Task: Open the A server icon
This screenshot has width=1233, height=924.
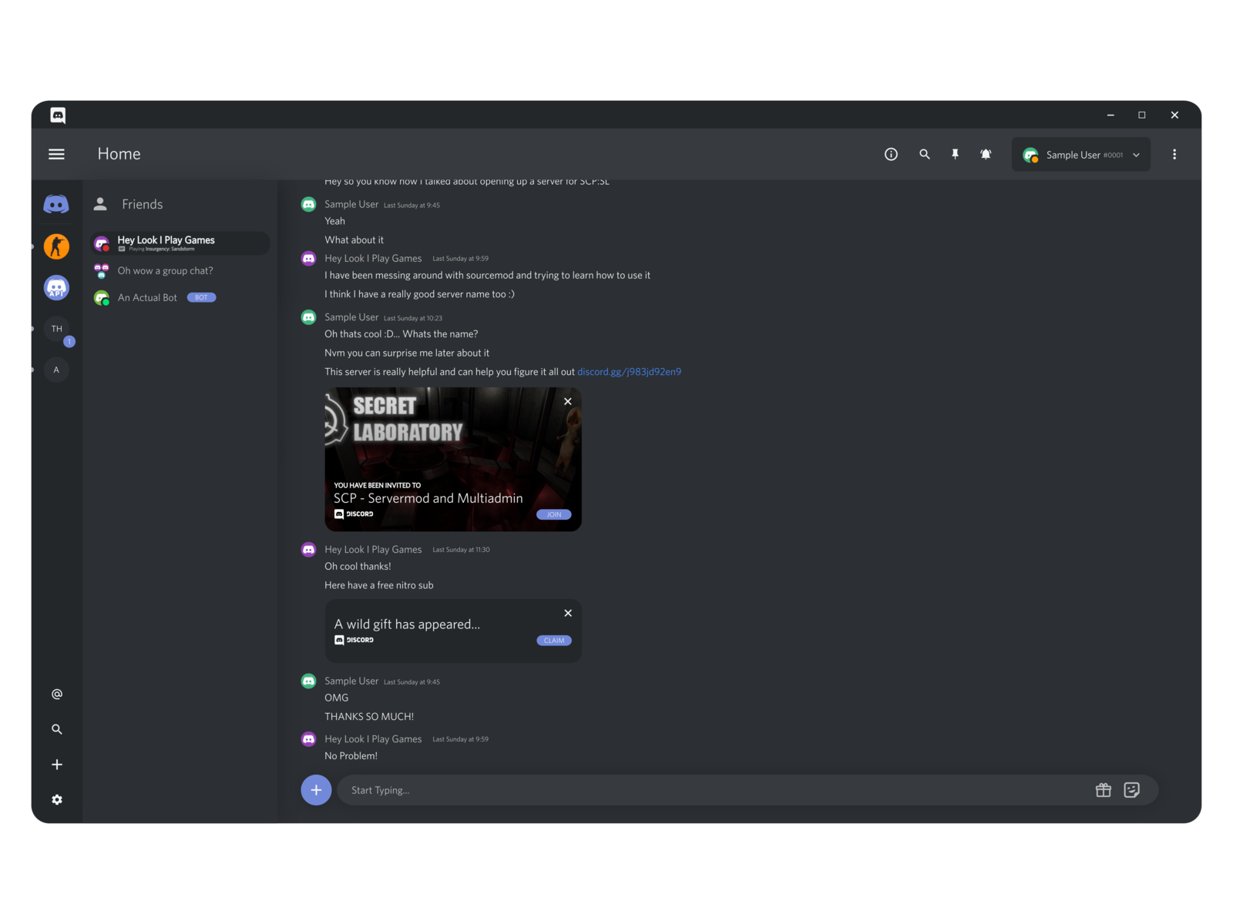Action: 56,370
